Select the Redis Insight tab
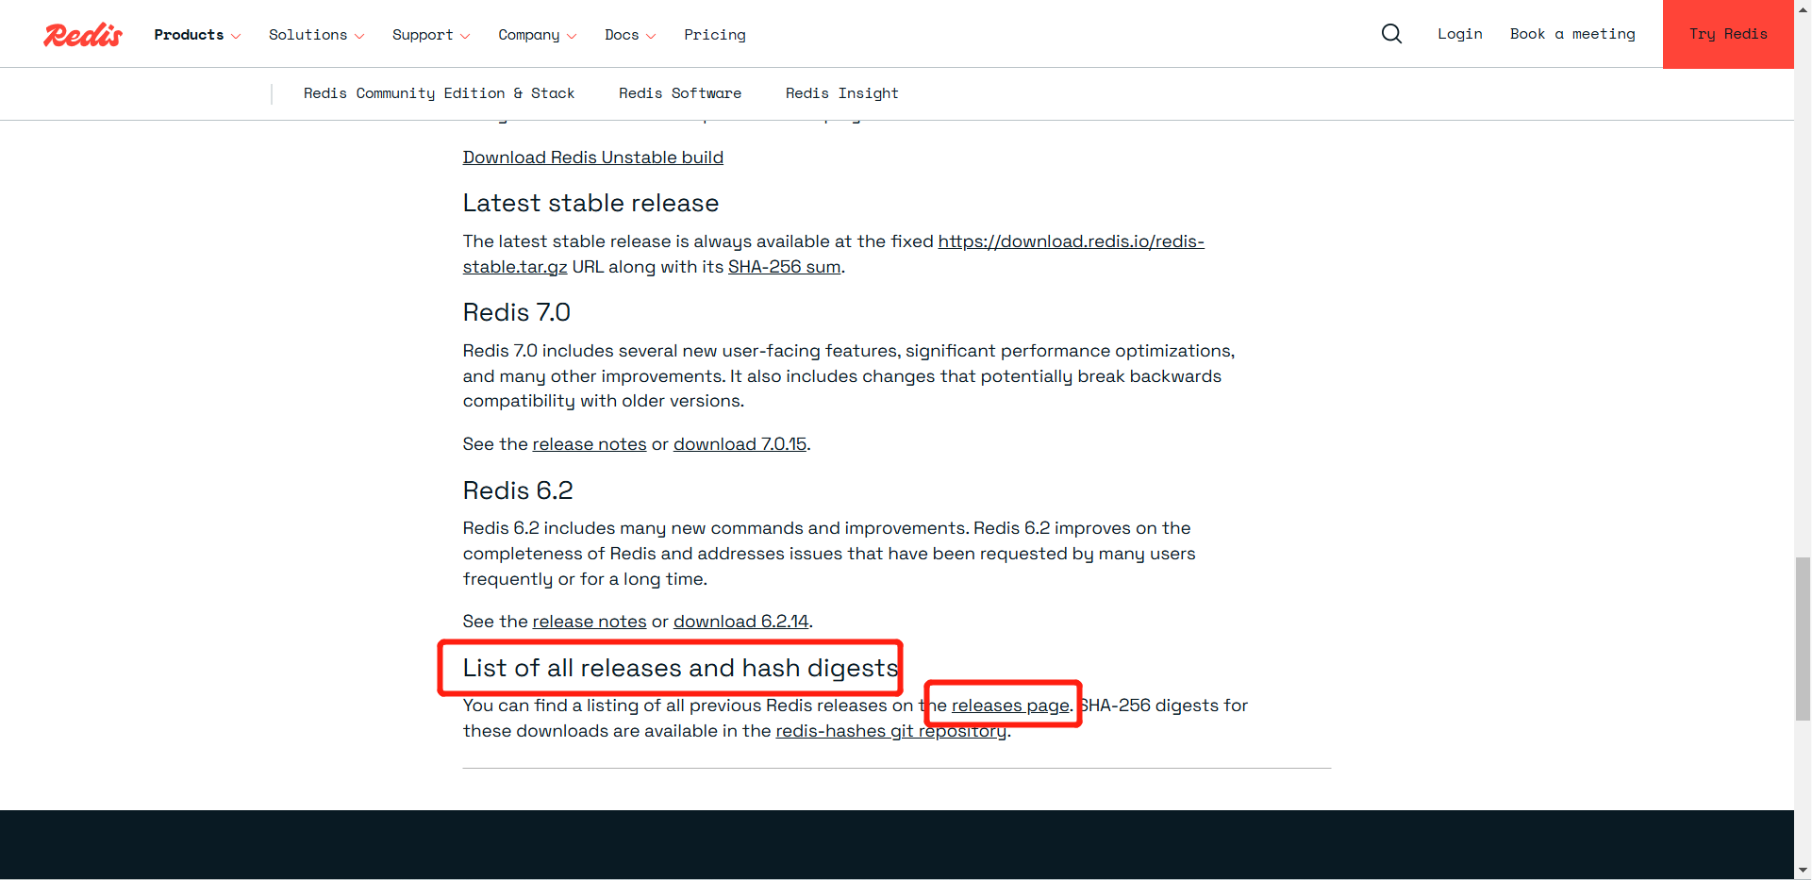 [x=842, y=93]
